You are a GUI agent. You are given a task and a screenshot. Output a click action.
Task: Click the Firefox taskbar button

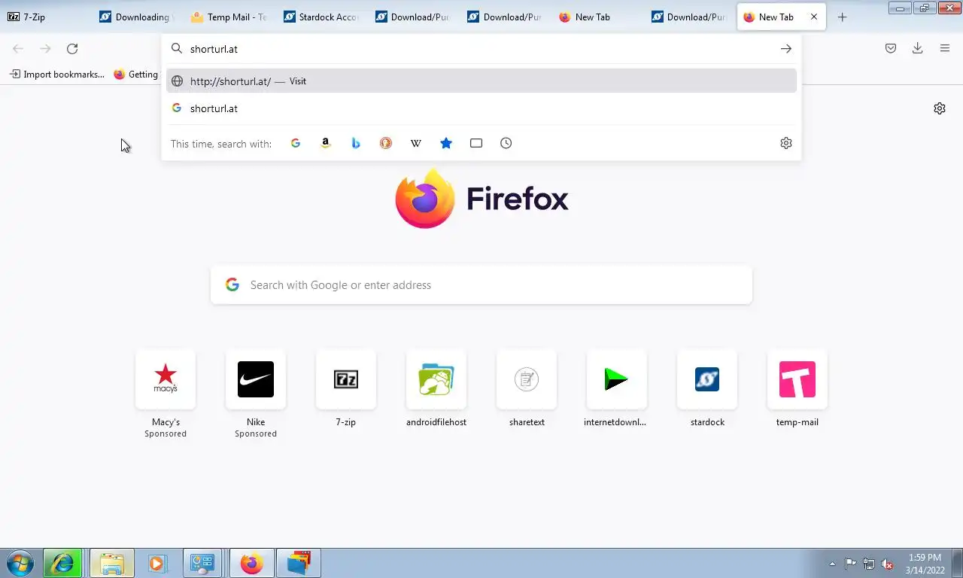252,563
